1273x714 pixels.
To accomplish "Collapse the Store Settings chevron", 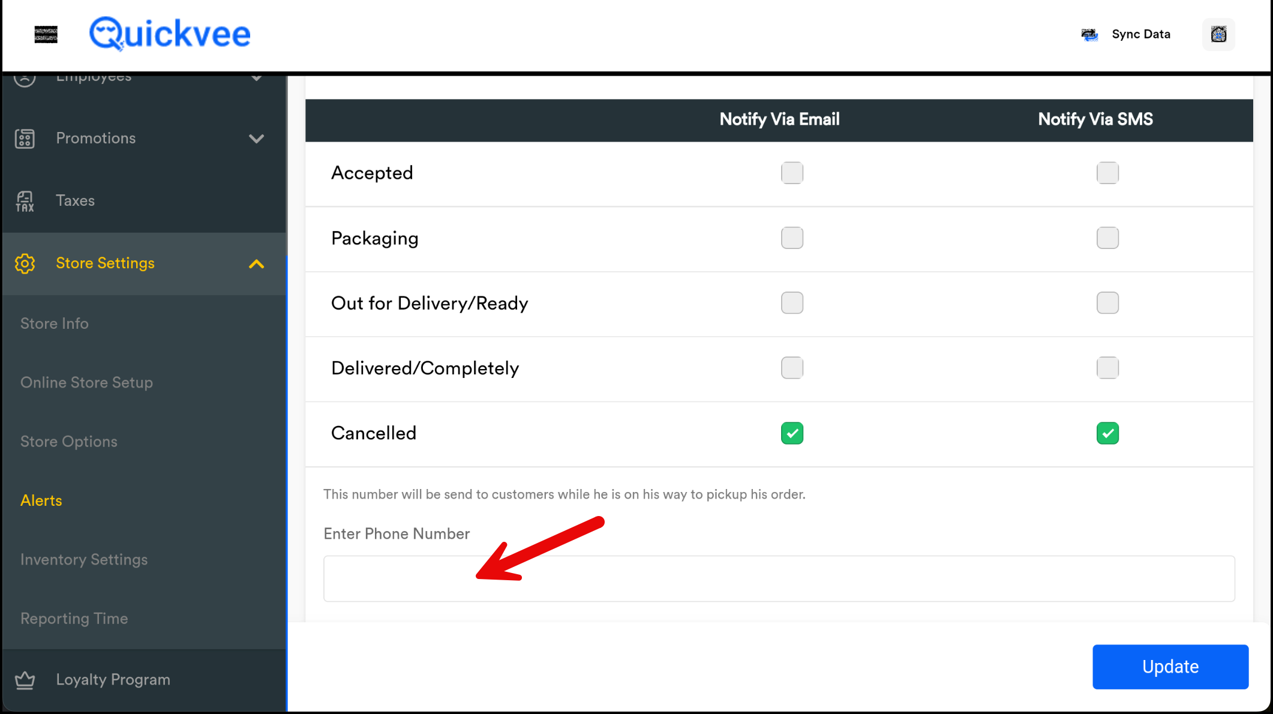I will click(x=256, y=263).
